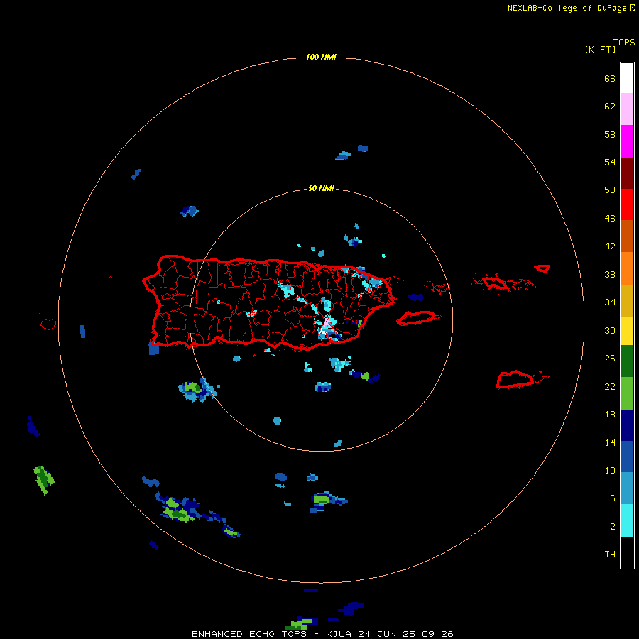Click the 24 JUN 25 date text
This screenshot has height=639, width=639.
(388, 634)
